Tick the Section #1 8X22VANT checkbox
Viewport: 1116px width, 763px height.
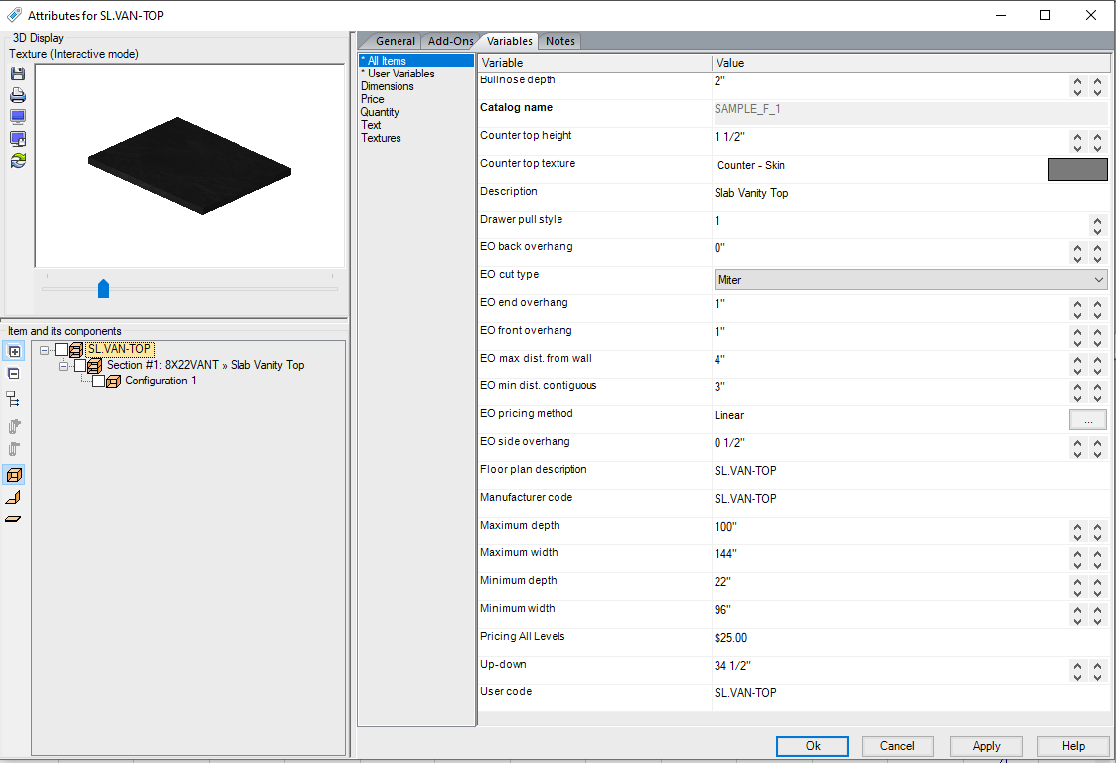tap(80, 365)
